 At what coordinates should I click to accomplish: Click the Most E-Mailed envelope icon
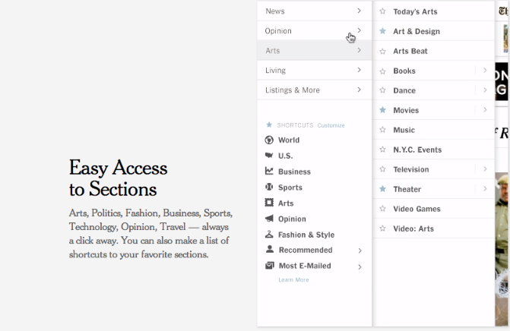269,266
